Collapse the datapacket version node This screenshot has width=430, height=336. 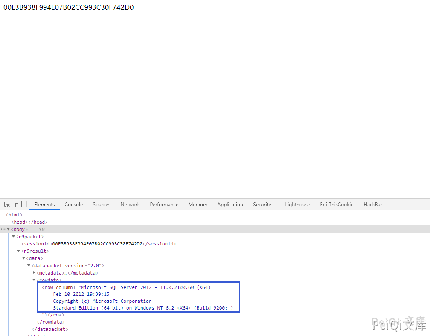[x=29, y=266]
